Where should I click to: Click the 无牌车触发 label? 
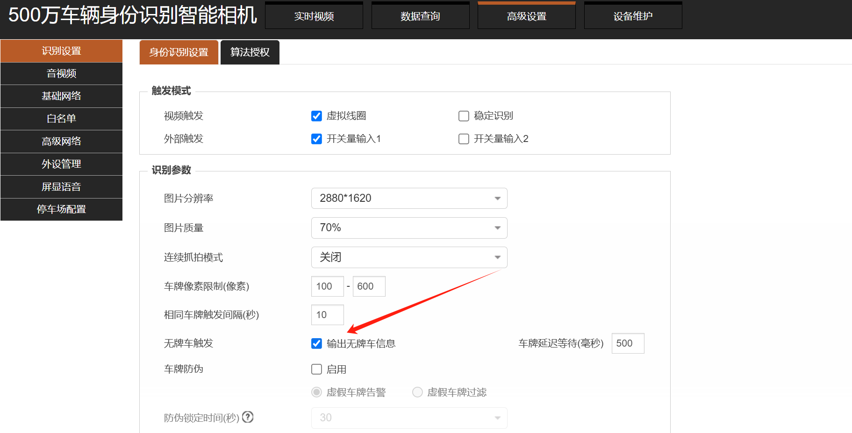coord(188,343)
